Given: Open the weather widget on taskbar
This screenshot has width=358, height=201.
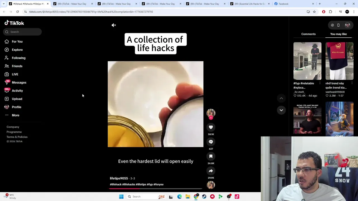Looking at the screenshot, I should click(10, 197).
